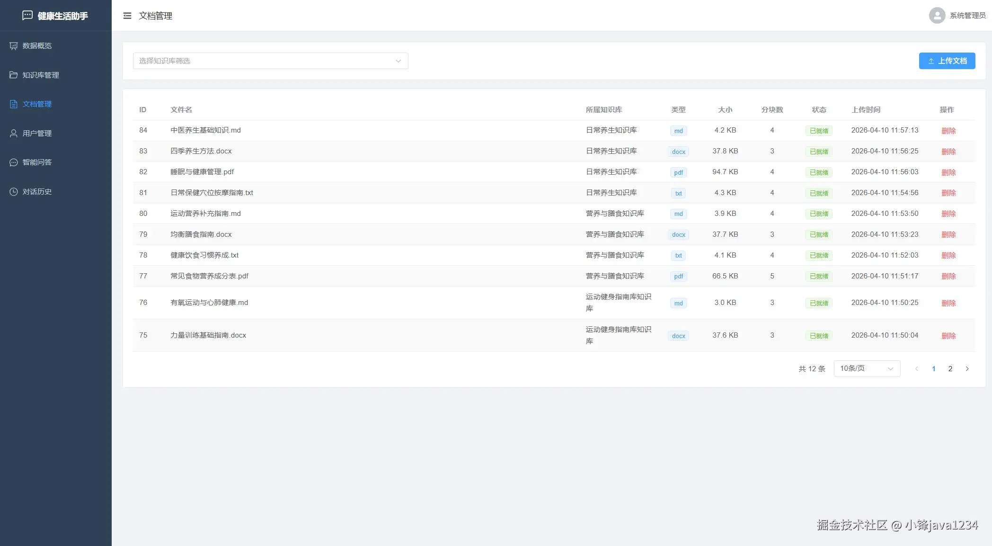Click previous page left chevron
The image size is (992, 546).
pyautogui.click(x=916, y=368)
